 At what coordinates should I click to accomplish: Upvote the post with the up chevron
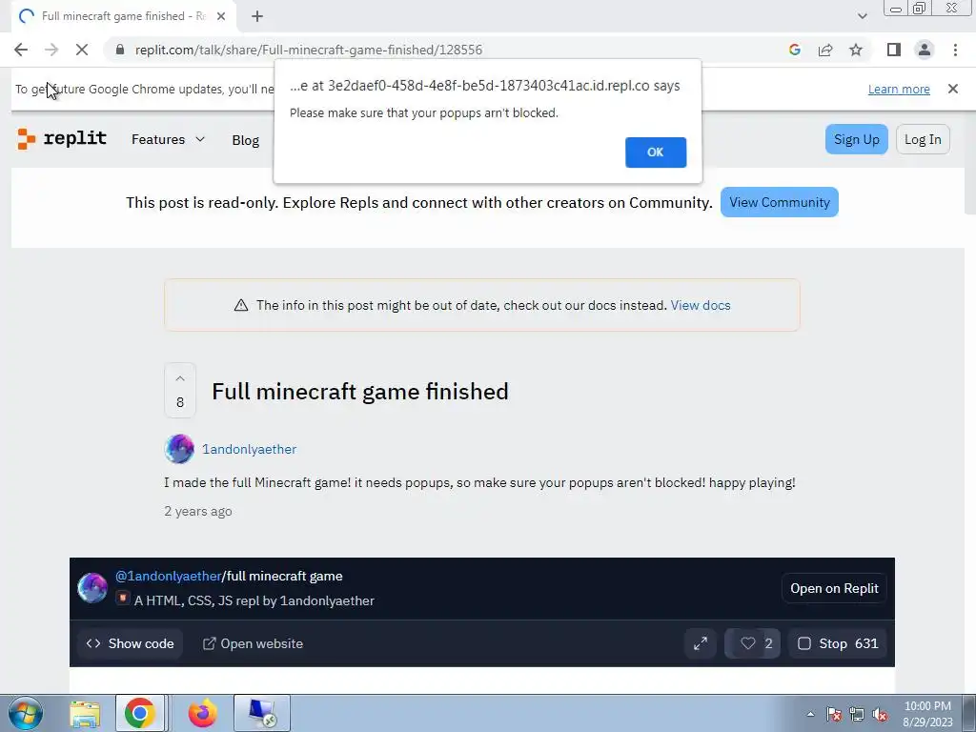click(x=180, y=378)
